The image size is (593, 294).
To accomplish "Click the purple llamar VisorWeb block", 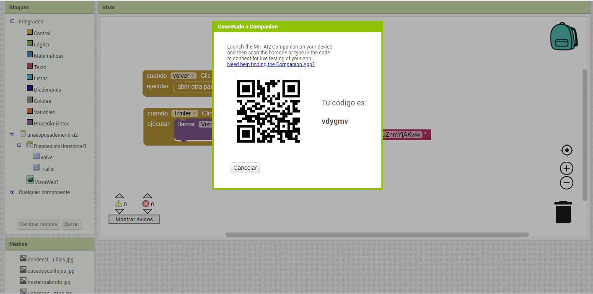I will 194,129.
